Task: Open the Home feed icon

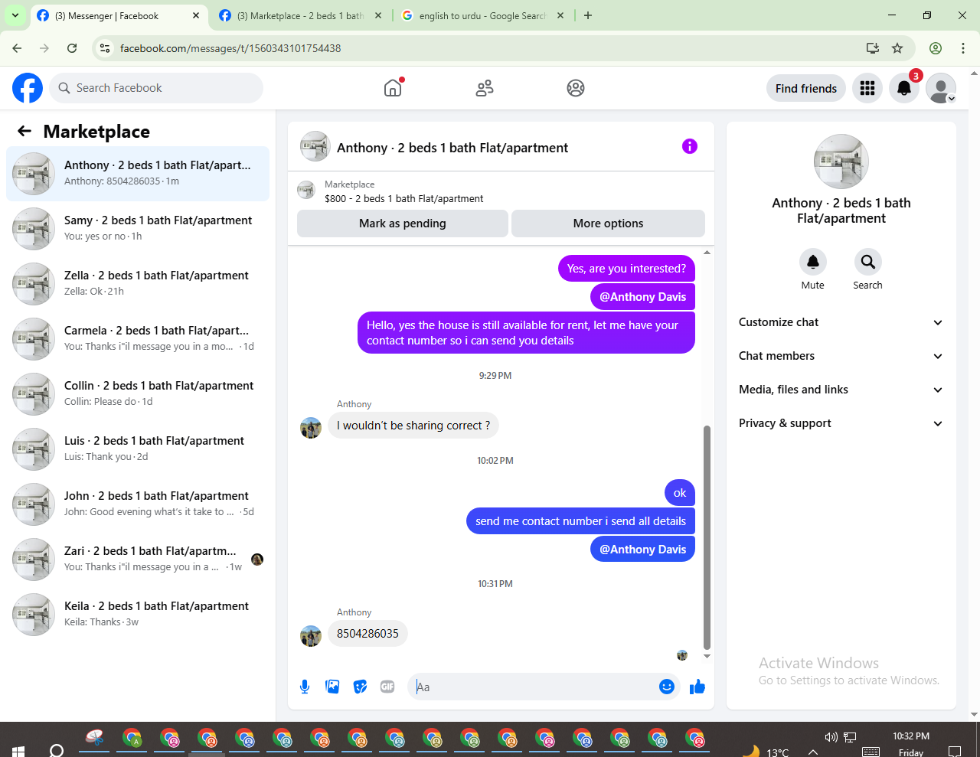Action: [x=393, y=88]
